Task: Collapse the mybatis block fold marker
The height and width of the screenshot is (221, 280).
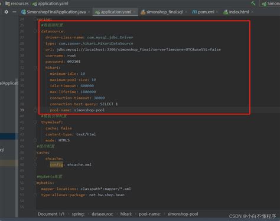Action: (x=35, y=183)
